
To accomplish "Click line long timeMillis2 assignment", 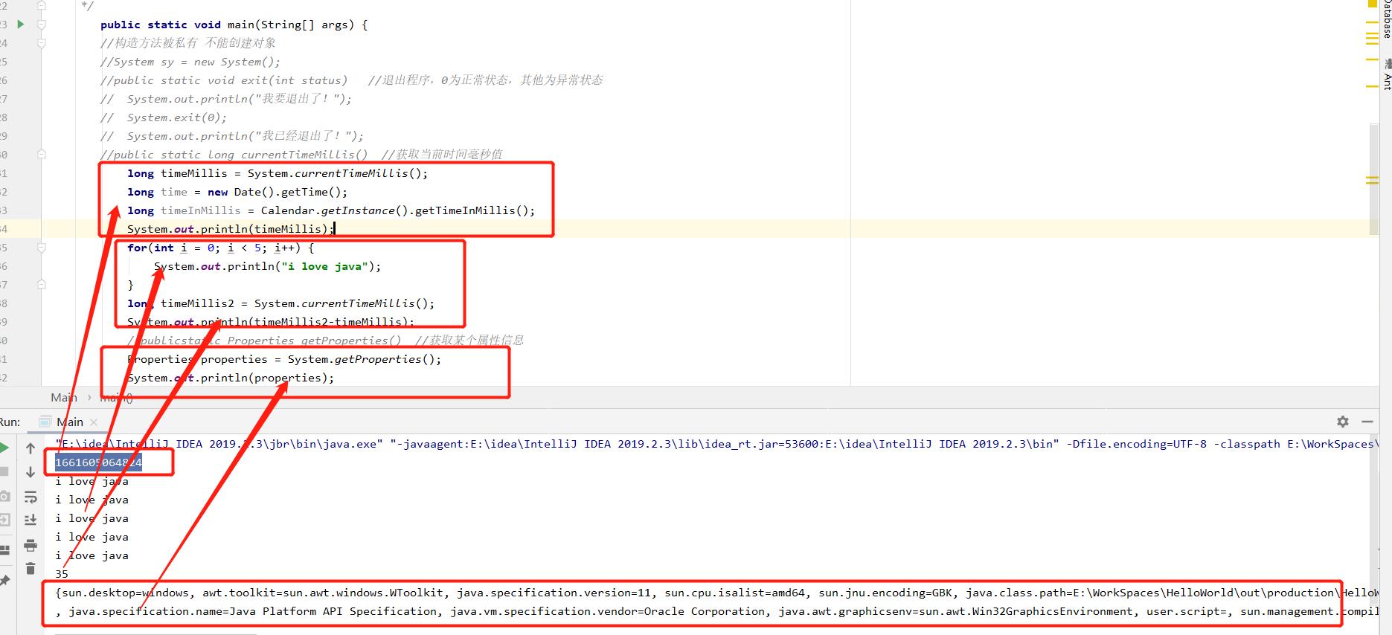I will coord(280,303).
